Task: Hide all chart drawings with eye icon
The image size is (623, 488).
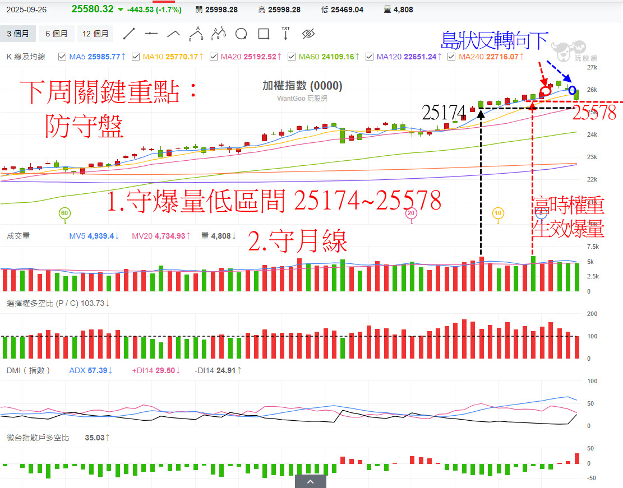Action: pos(308,34)
